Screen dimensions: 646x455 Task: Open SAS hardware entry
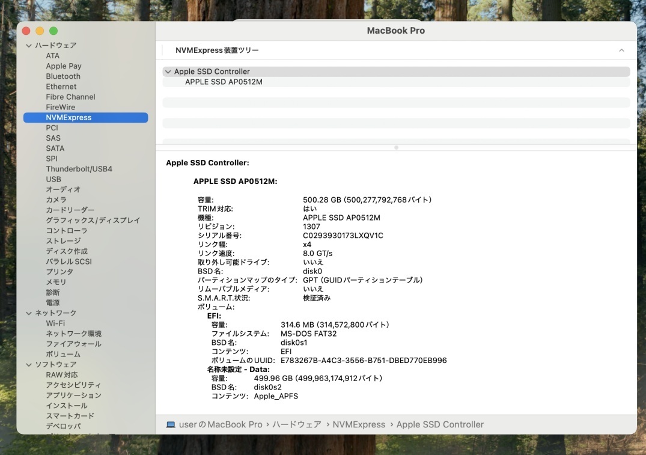(x=53, y=138)
